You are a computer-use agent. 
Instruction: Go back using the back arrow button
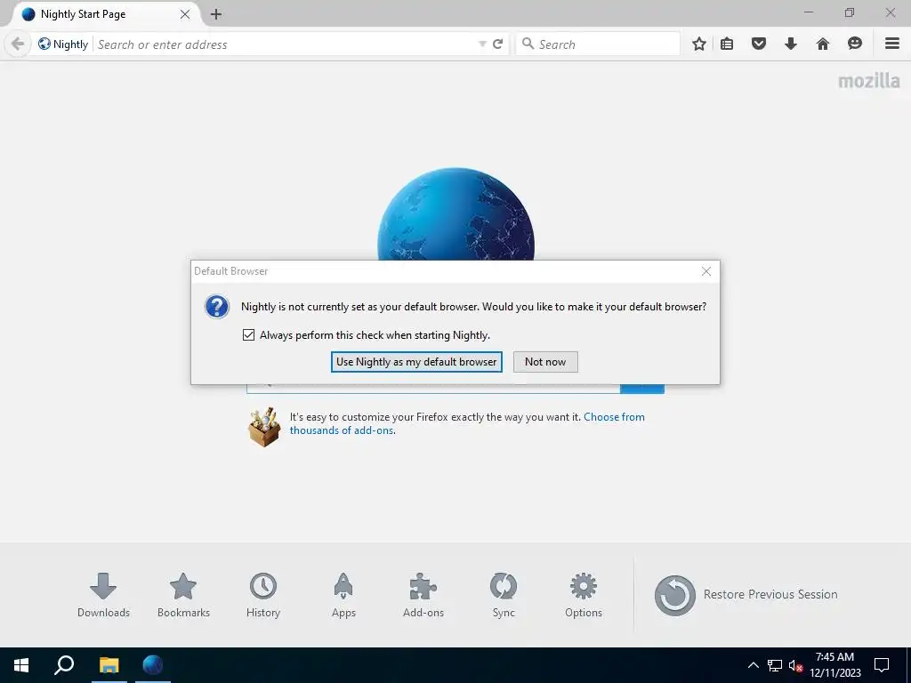pos(18,44)
